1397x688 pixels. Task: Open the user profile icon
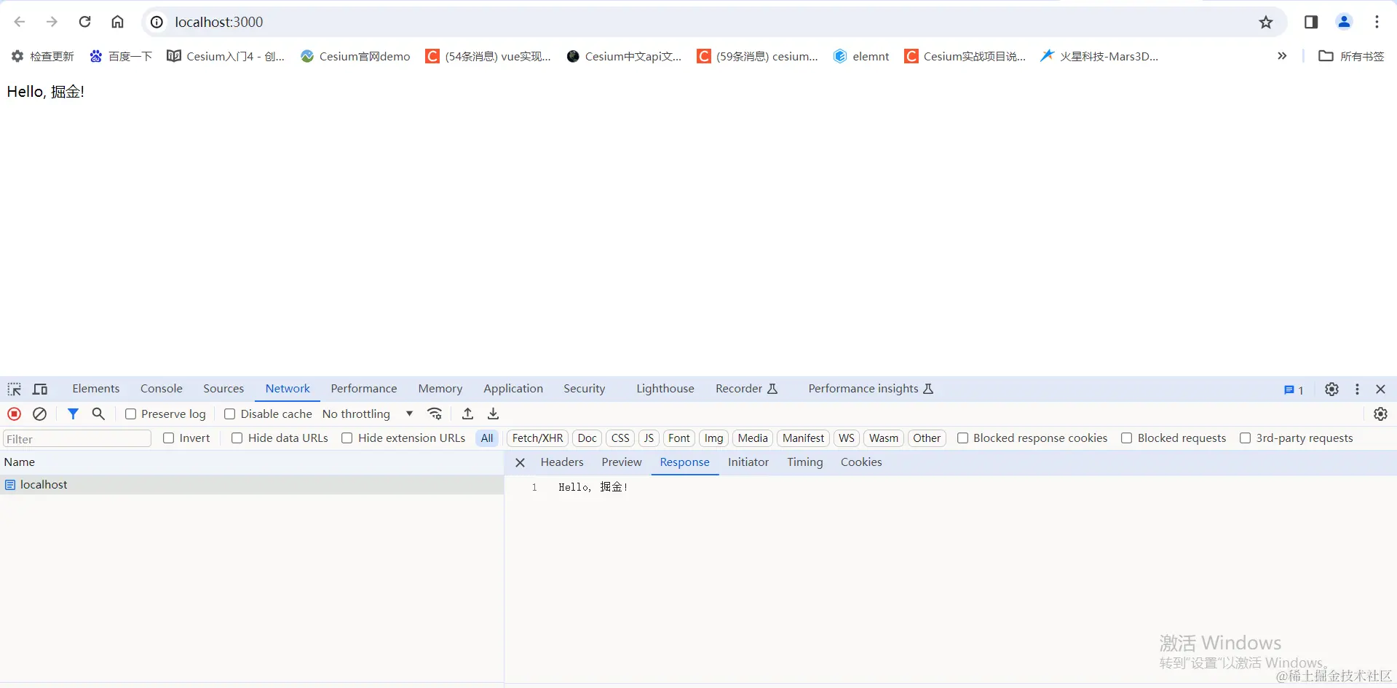1344,22
